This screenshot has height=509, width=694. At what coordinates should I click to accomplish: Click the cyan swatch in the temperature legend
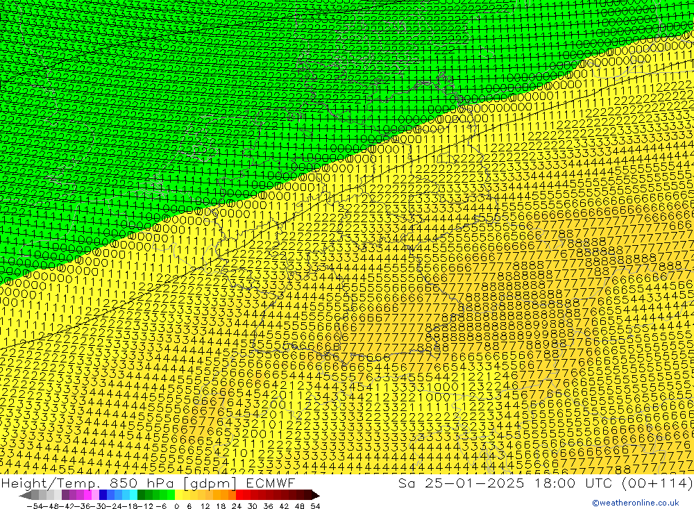pos(133,495)
